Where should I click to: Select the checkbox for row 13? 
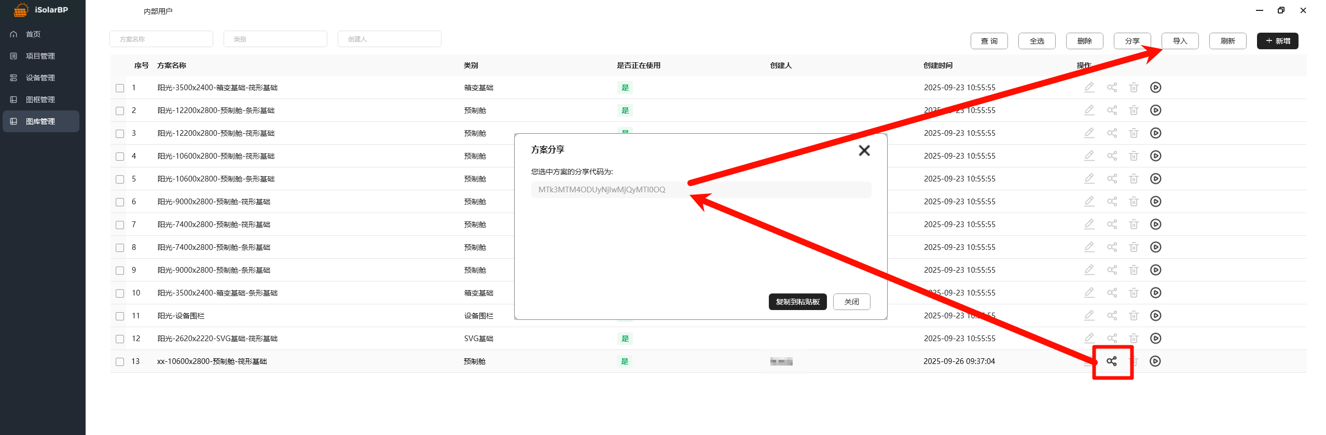click(120, 362)
